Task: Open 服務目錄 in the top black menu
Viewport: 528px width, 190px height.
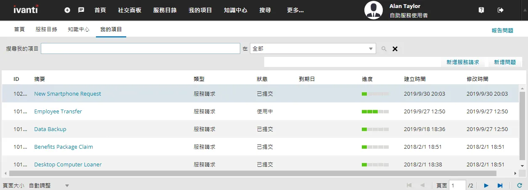Action: click(x=165, y=10)
